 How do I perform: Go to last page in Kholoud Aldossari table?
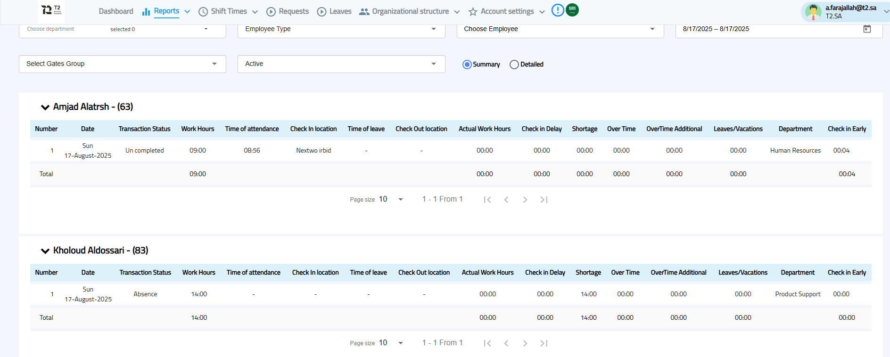click(x=544, y=343)
